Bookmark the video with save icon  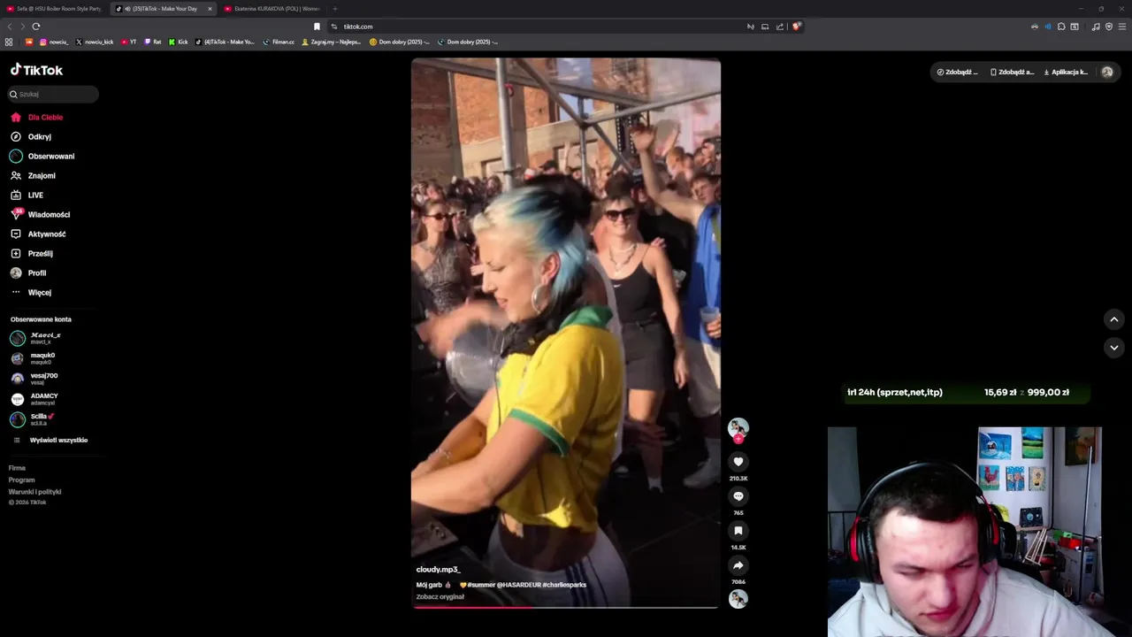click(738, 531)
